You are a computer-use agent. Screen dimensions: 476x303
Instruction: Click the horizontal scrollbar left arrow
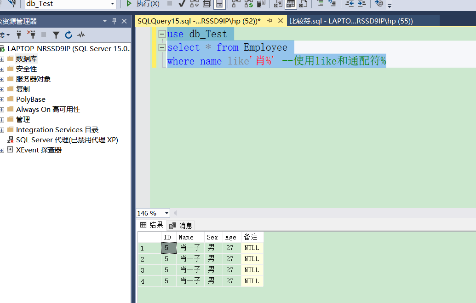[175, 213]
